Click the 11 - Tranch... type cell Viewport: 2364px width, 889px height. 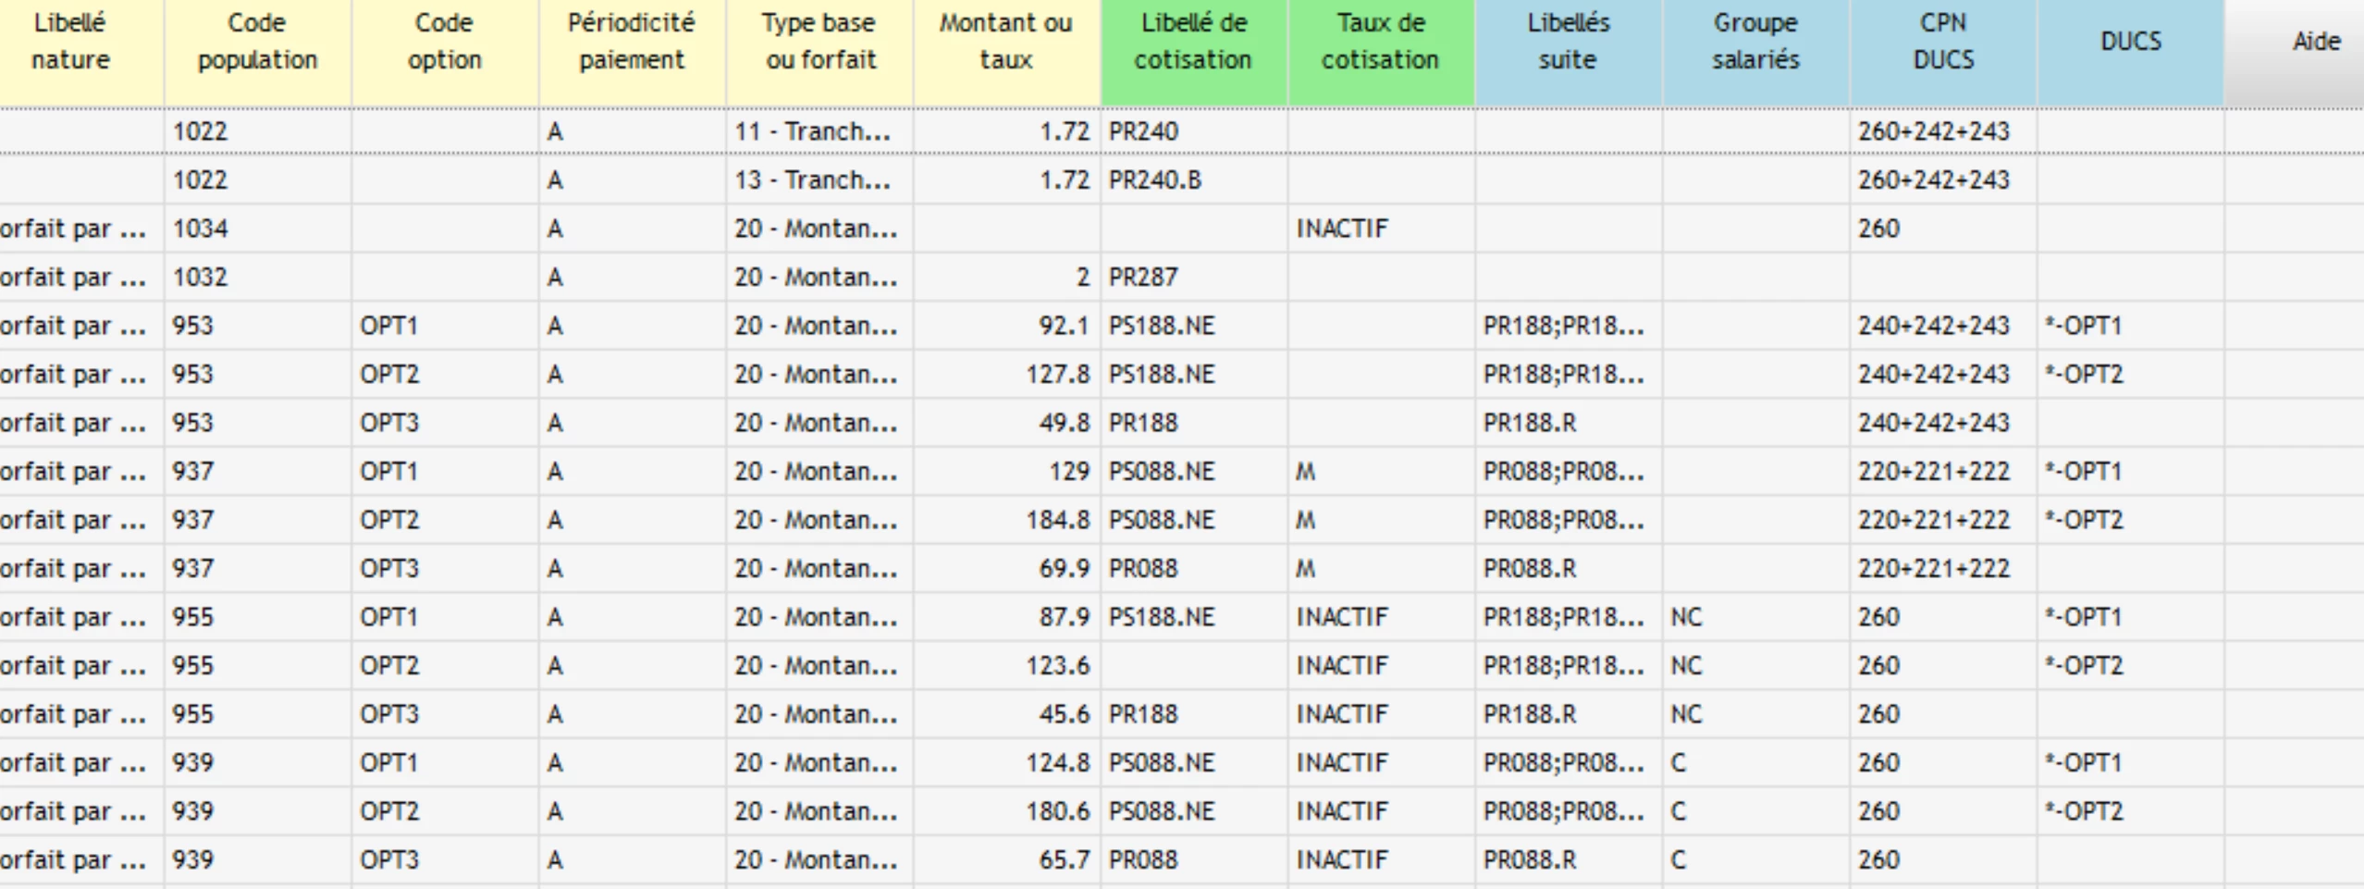(x=819, y=131)
